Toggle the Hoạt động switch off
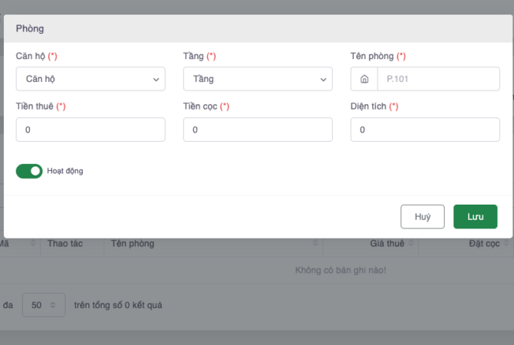514x345 pixels. pos(29,171)
